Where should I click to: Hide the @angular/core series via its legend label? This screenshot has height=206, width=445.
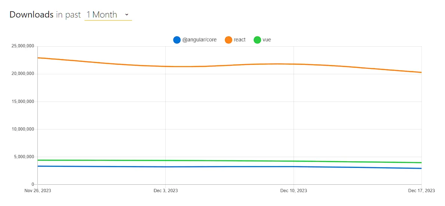199,40
